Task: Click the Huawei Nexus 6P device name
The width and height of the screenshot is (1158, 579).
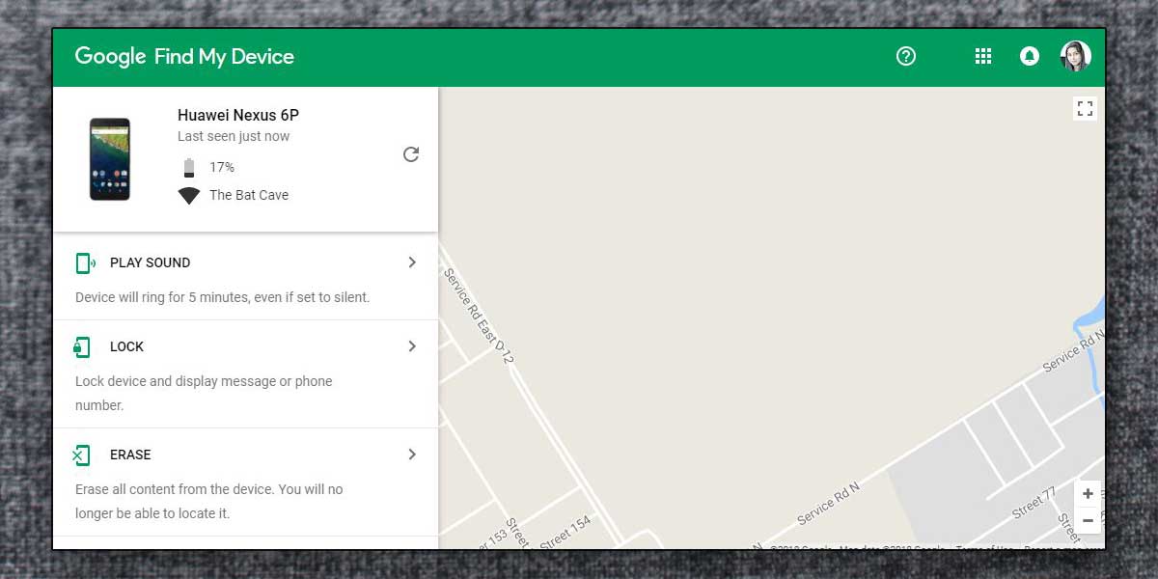Action: point(238,115)
